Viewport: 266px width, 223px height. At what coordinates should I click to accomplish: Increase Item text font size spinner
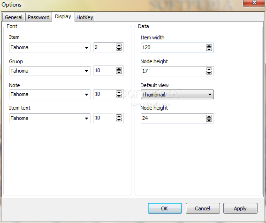coord(119,116)
